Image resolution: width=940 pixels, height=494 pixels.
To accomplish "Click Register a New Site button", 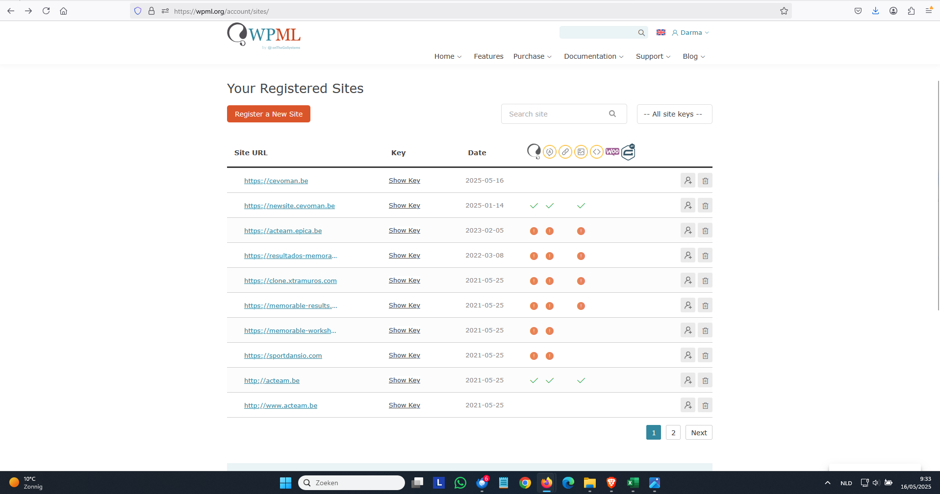I will (269, 114).
